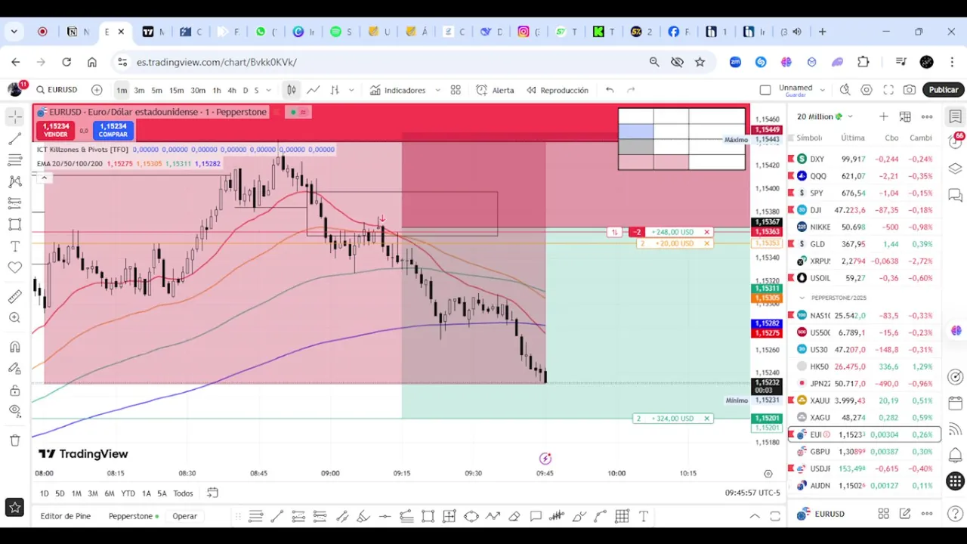This screenshot has width=967, height=544.
Task: Add compare symbol with plus icon
Action: (97, 90)
